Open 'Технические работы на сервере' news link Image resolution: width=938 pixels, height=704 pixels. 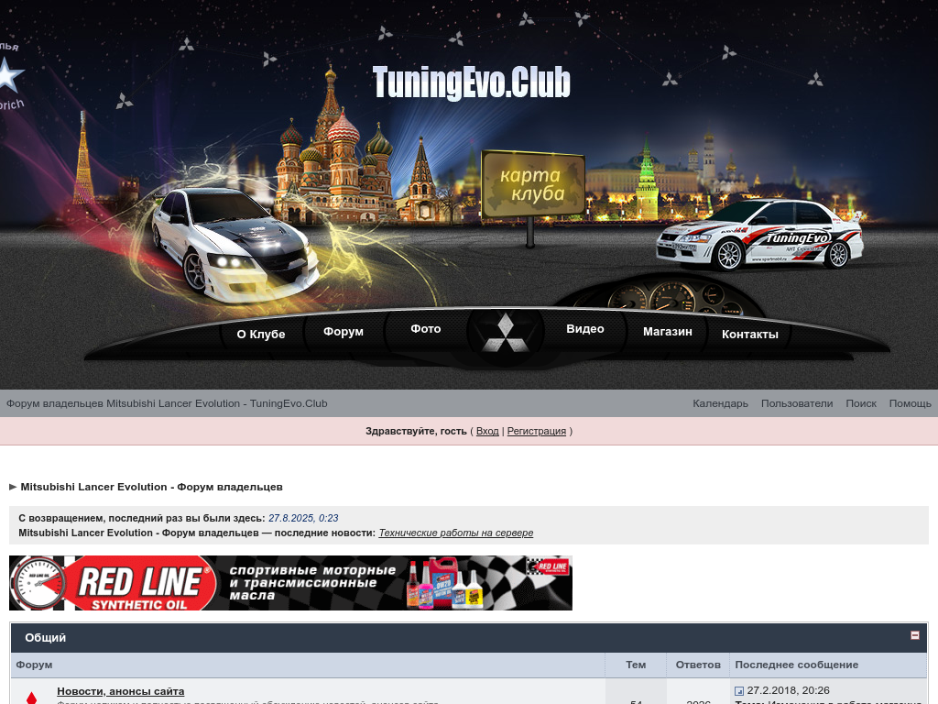pyautogui.click(x=455, y=533)
